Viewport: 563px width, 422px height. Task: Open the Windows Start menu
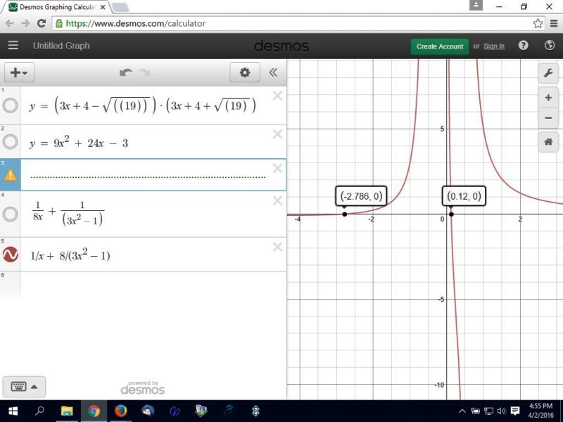click(13, 411)
